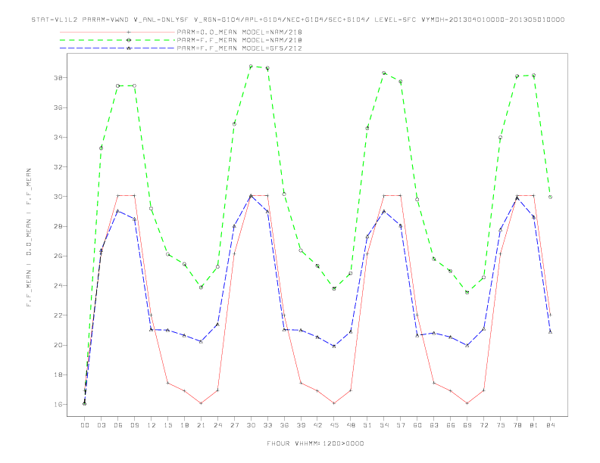The image size is (600, 463).
Task: Click x-axis forecast hour label 06
Action: click(118, 425)
